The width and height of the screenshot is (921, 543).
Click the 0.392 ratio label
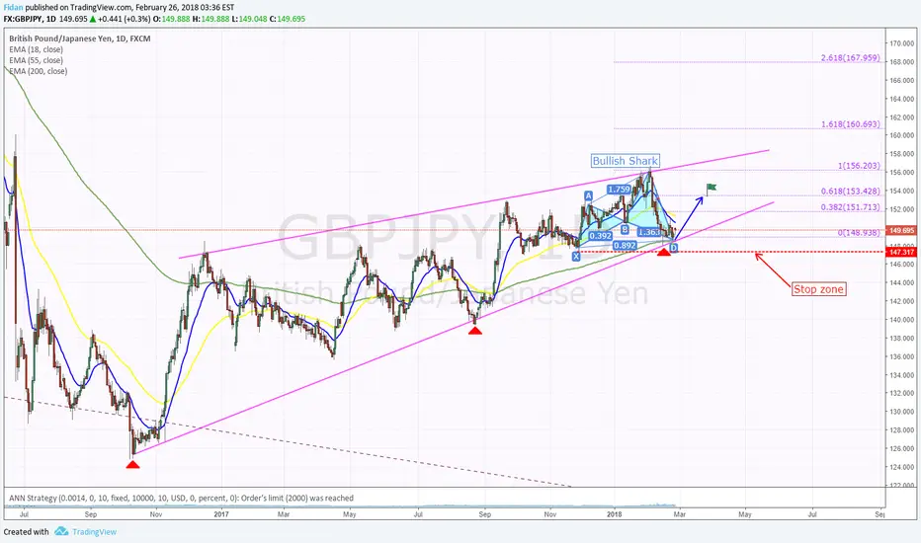tap(600, 236)
